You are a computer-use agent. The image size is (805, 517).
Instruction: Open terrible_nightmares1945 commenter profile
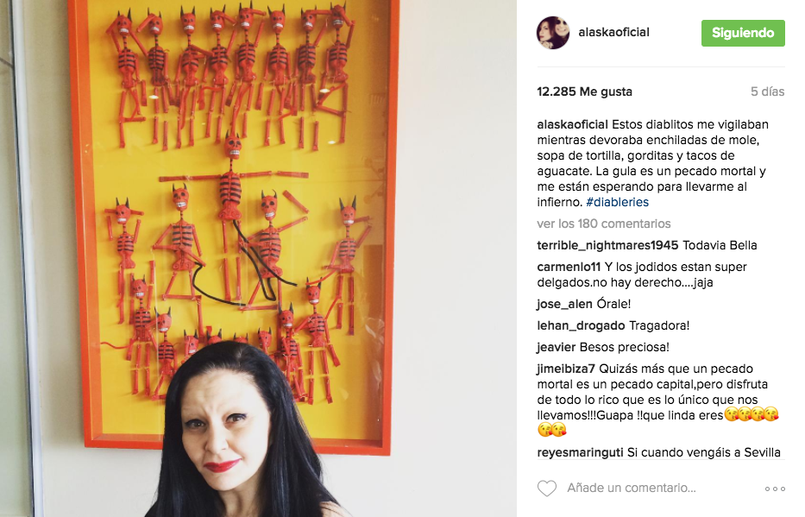(x=608, y=245)
